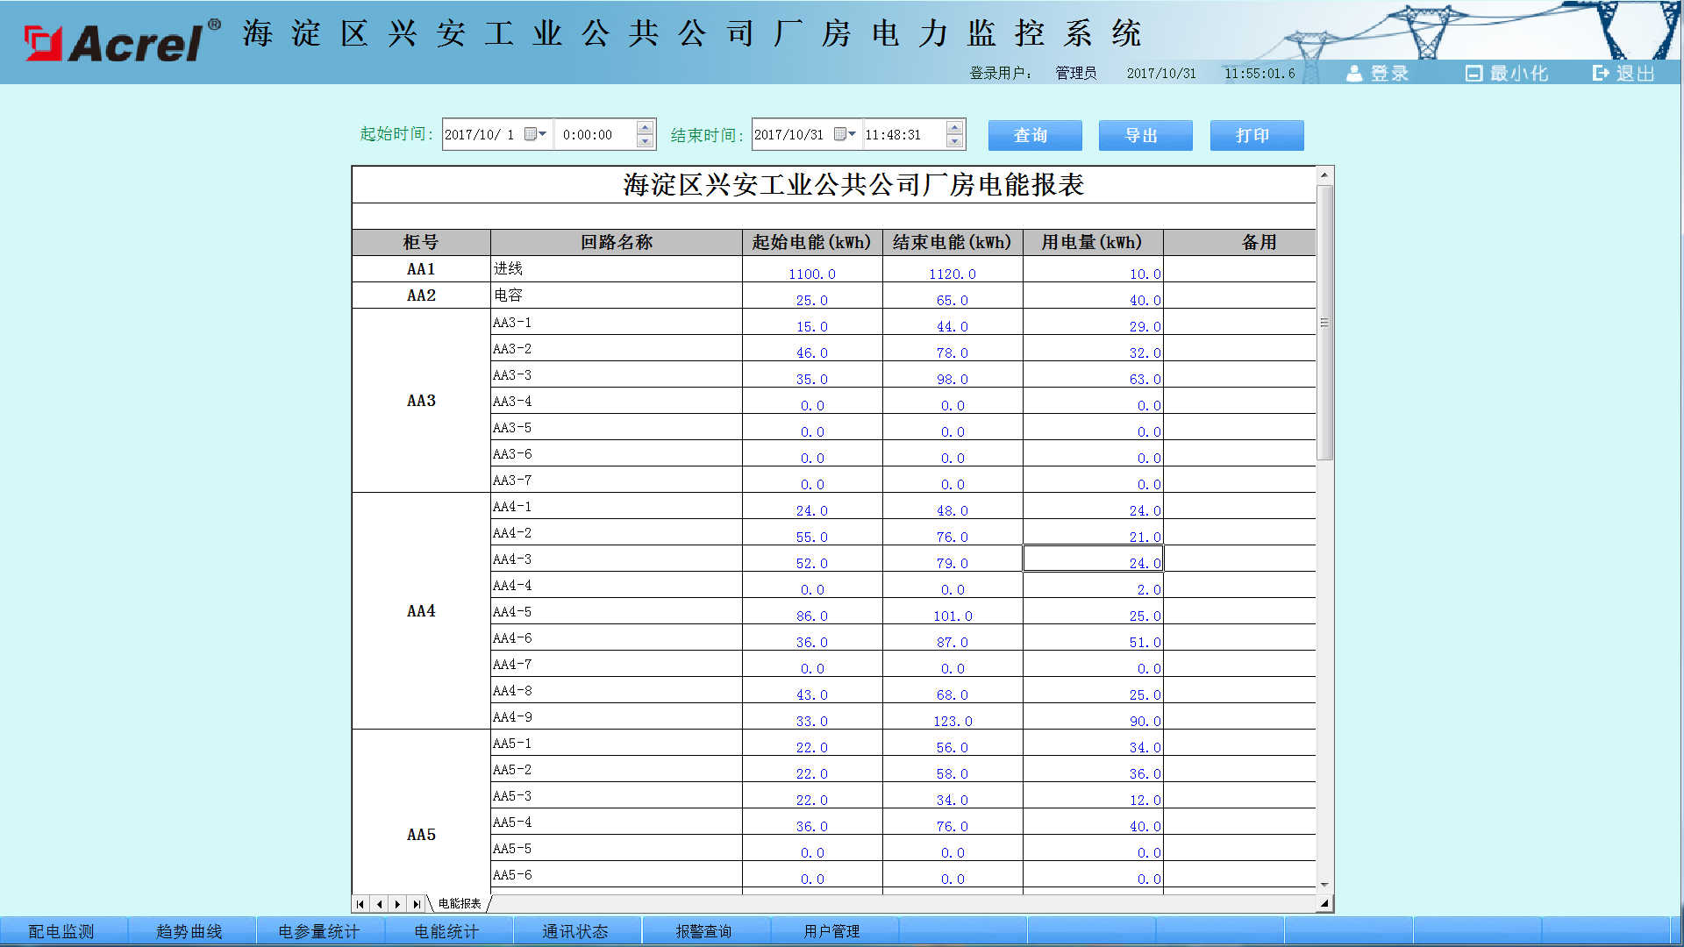The height and width of the screenshot is (947, 1684).
Task: Go to previous sheet navigation arrow
Action: (x=379, y=904)
